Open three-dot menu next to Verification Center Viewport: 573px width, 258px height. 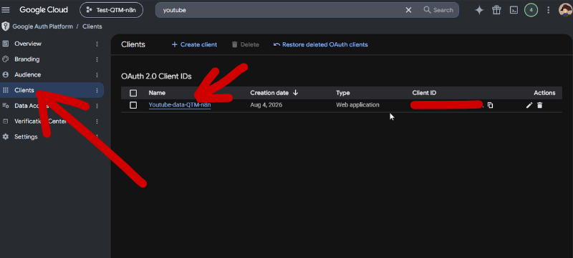[x=97, y=121]
